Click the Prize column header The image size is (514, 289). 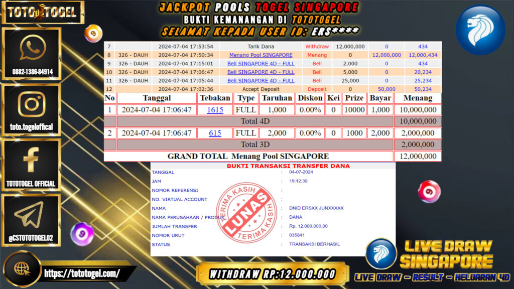(354, 98)
